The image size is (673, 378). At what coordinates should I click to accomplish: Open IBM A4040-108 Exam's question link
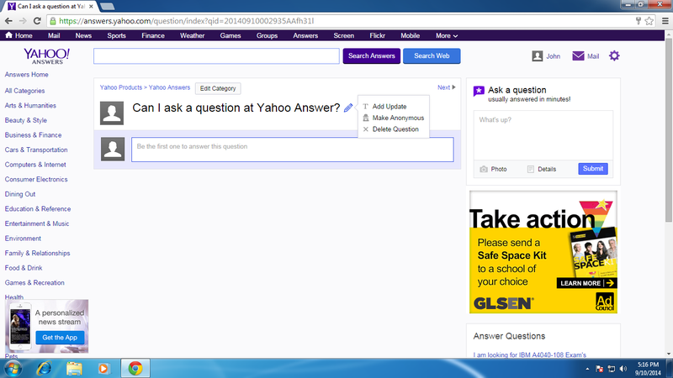click(530, 354)
